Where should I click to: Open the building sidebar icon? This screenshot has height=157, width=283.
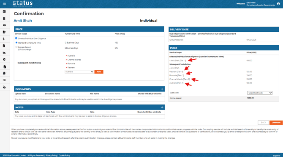4,19
